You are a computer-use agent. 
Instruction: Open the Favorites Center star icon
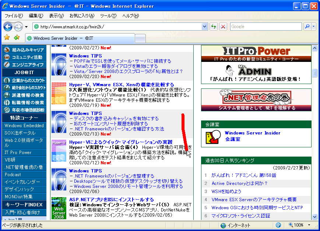tap(7, 38)
